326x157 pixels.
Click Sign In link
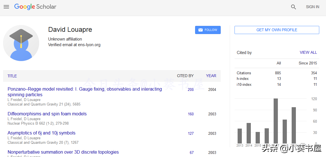click(312, 7)
